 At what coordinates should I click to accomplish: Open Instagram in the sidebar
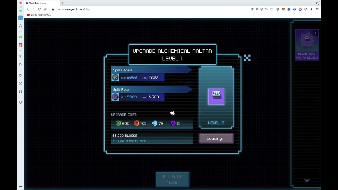21,45
